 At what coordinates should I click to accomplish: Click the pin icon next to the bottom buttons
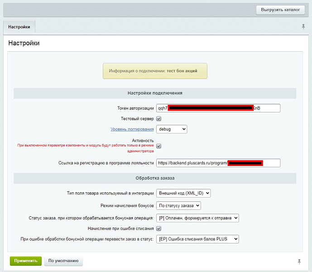(x=299, y=262)
